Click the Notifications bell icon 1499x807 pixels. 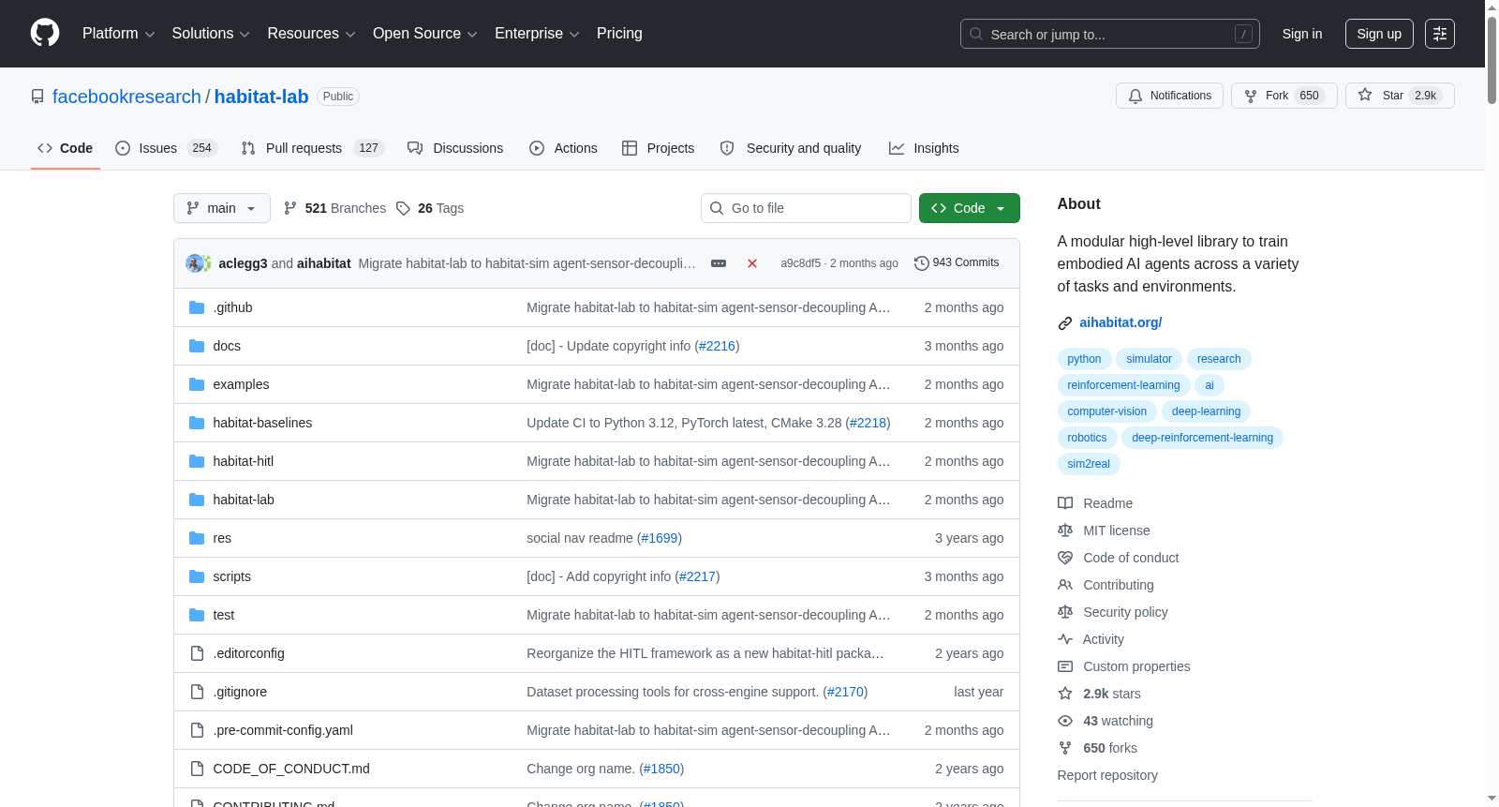click(1135, 96)
